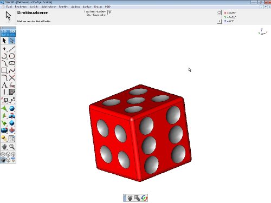Switch palette to 2D mode
Viewport: 271px width, 203px height.
click(x=4, y=31)
